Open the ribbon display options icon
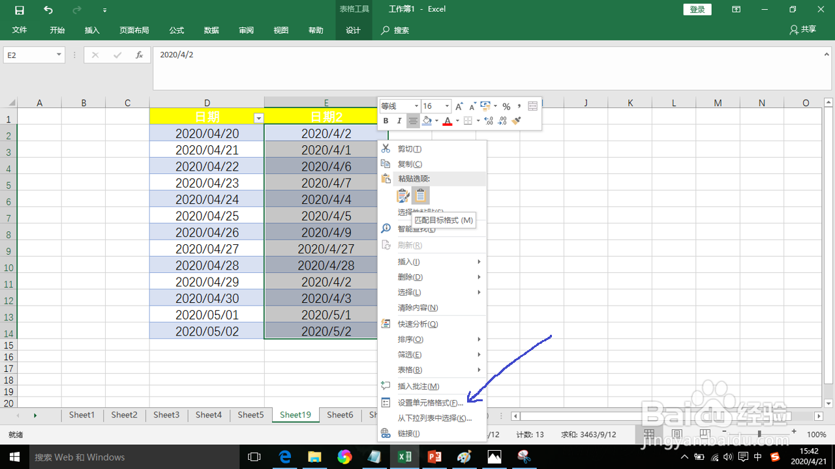The width and height of the screenshot is (835, 469). click(x=736, y=10)
